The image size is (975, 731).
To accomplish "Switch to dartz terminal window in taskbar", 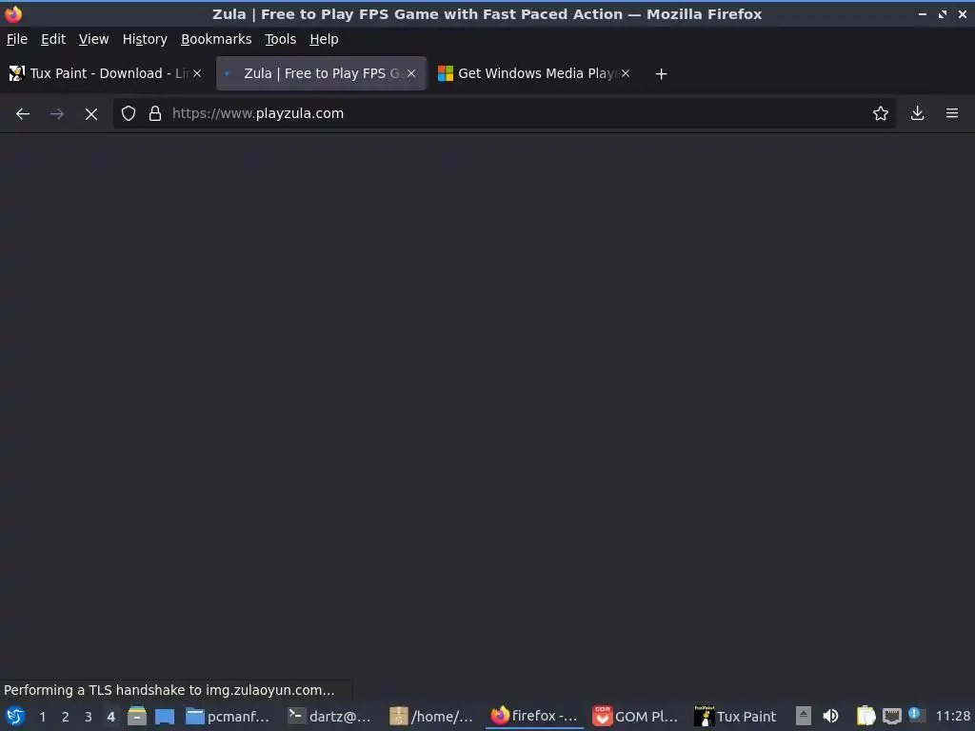I will click(x=329, y=716).
